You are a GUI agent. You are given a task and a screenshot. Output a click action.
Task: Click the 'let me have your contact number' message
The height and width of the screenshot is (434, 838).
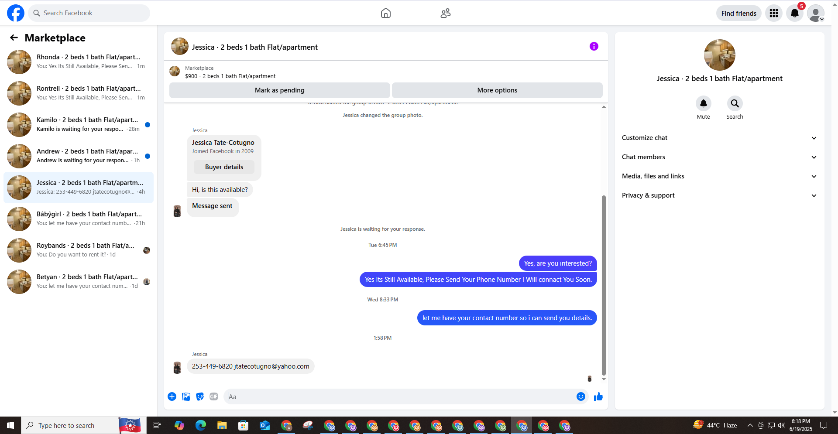pyautogui.click(x=507, y=318)
